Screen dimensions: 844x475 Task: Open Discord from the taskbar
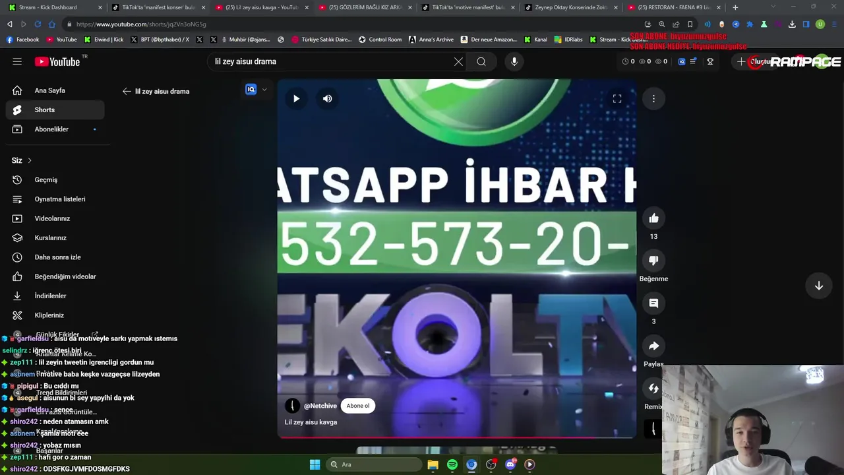[510, 464]
